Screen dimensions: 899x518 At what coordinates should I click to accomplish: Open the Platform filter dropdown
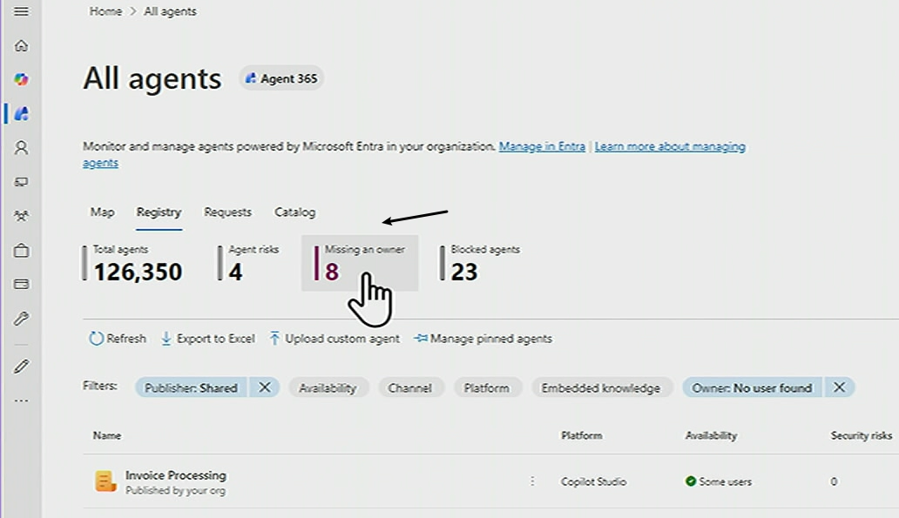pos(487,388)
